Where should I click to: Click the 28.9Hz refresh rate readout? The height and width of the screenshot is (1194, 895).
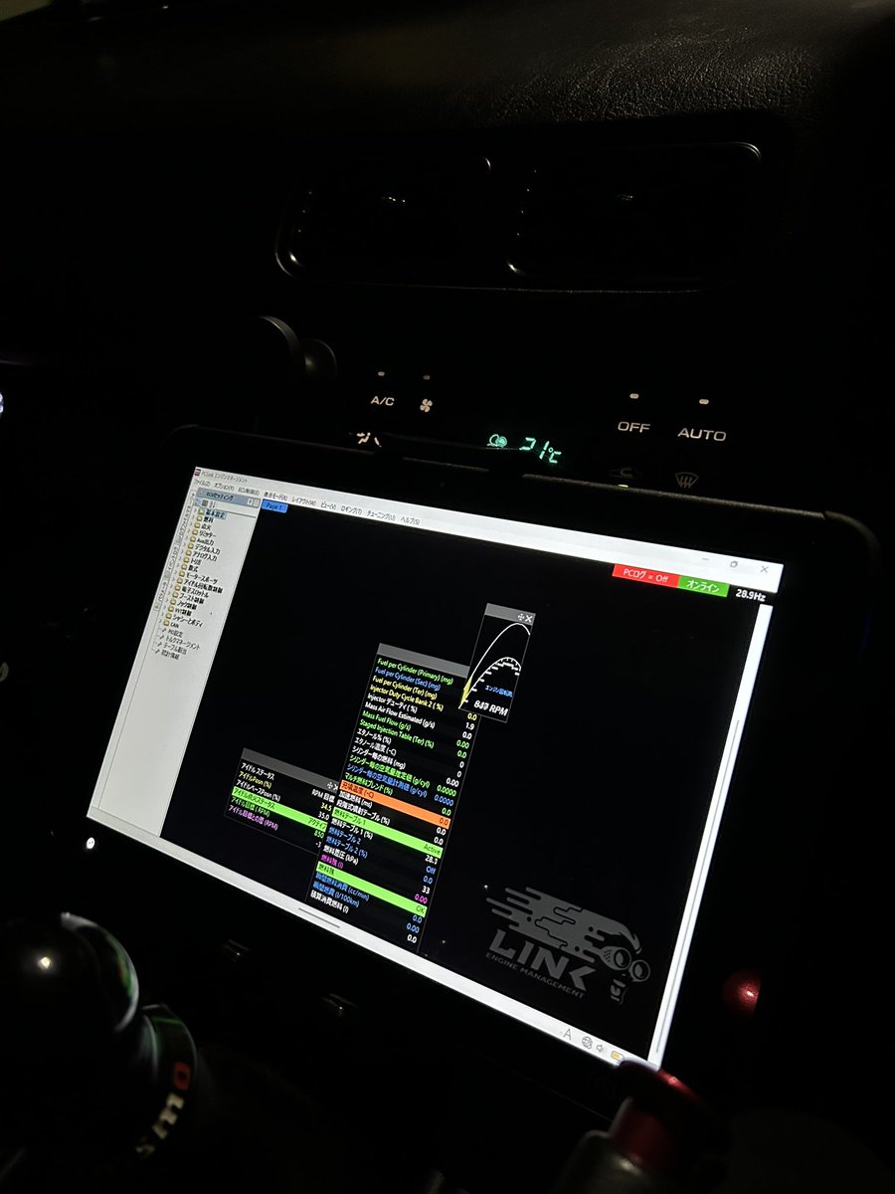coord(750,595)
